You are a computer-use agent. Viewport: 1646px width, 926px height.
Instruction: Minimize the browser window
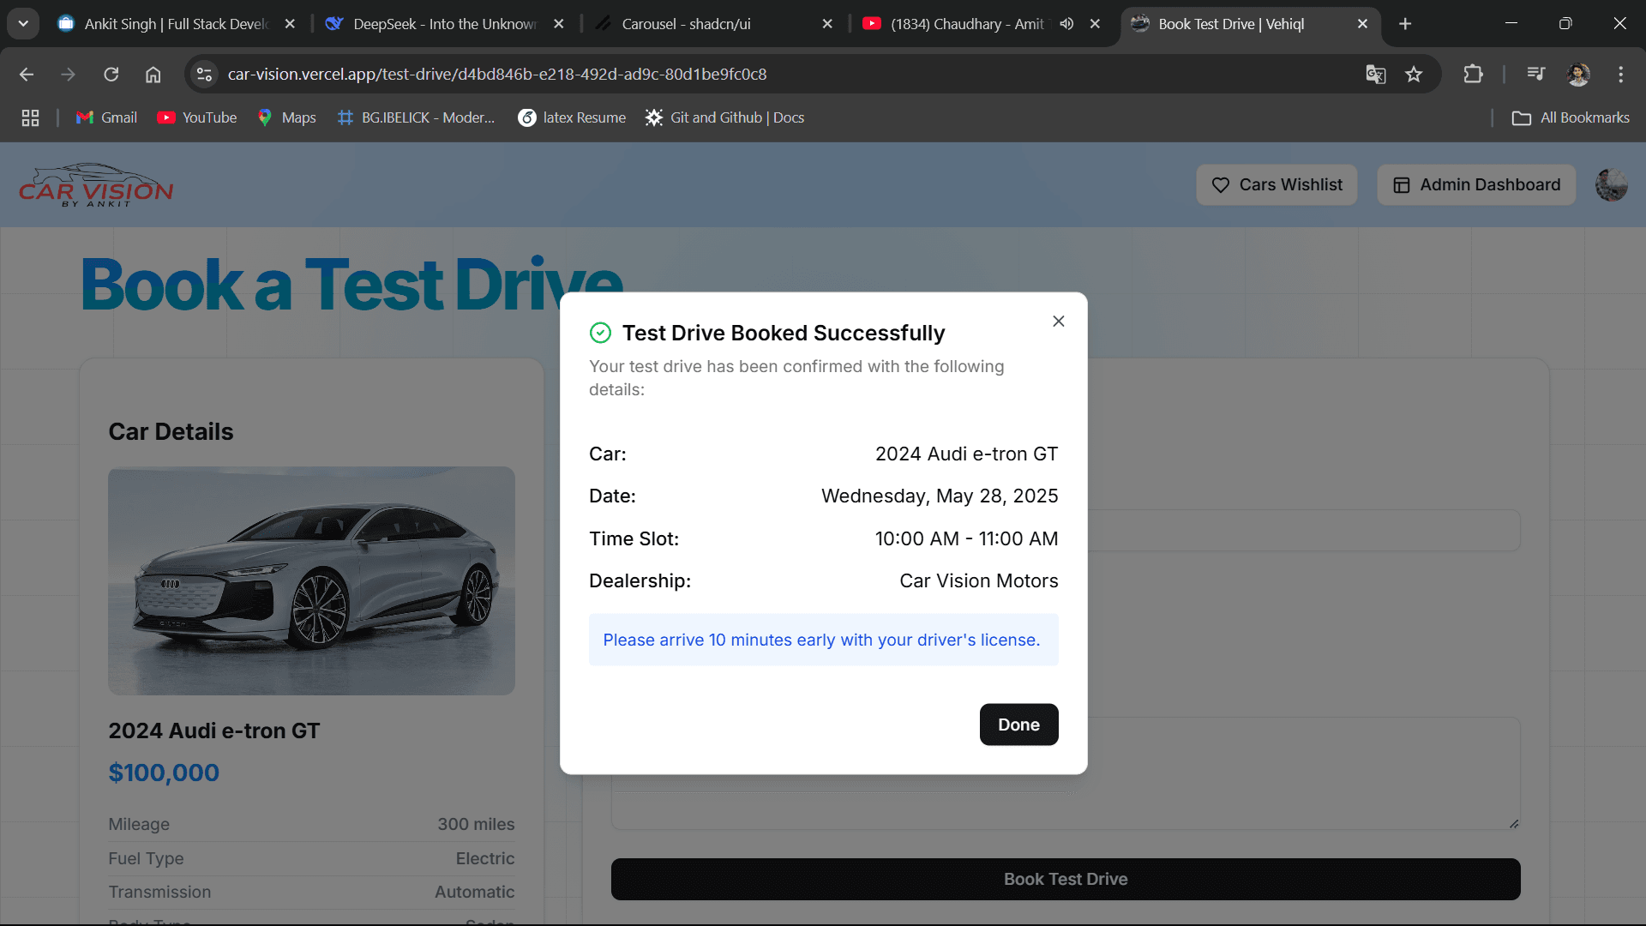pyautogui.click(x=1511, y=24)
